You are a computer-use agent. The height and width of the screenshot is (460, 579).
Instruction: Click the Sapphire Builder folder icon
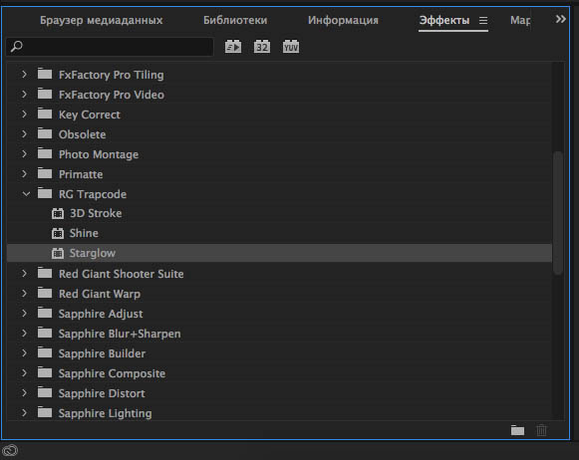pos(45,352)
